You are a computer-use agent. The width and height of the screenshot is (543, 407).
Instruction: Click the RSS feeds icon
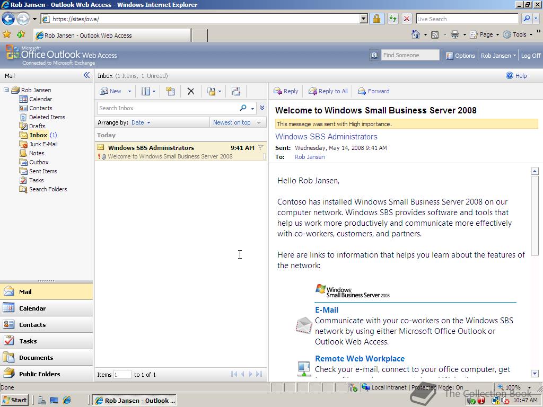coord(435,34)
